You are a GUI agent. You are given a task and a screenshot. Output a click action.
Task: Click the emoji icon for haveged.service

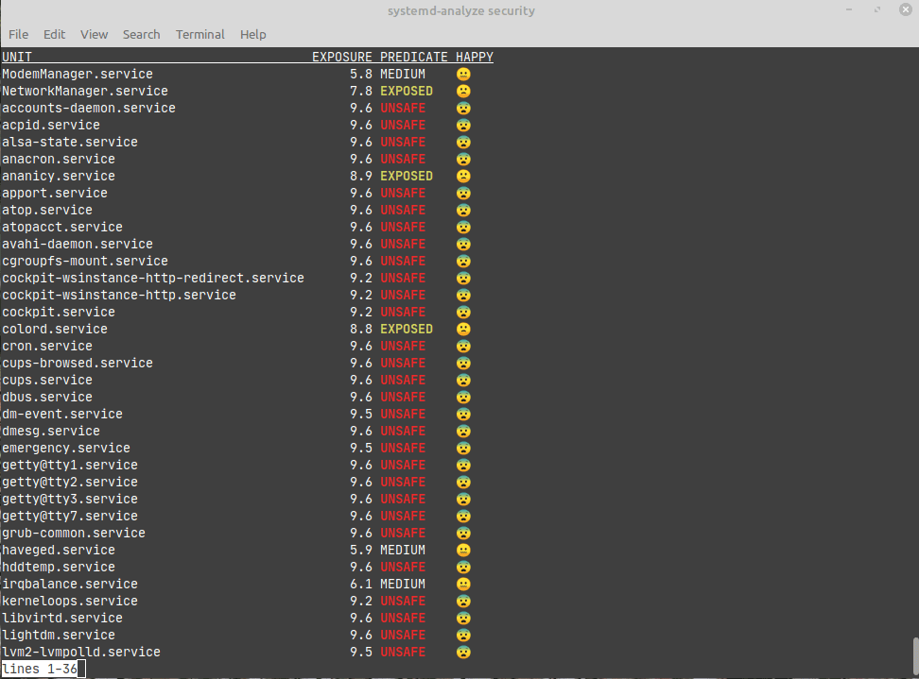coord(463,551)
